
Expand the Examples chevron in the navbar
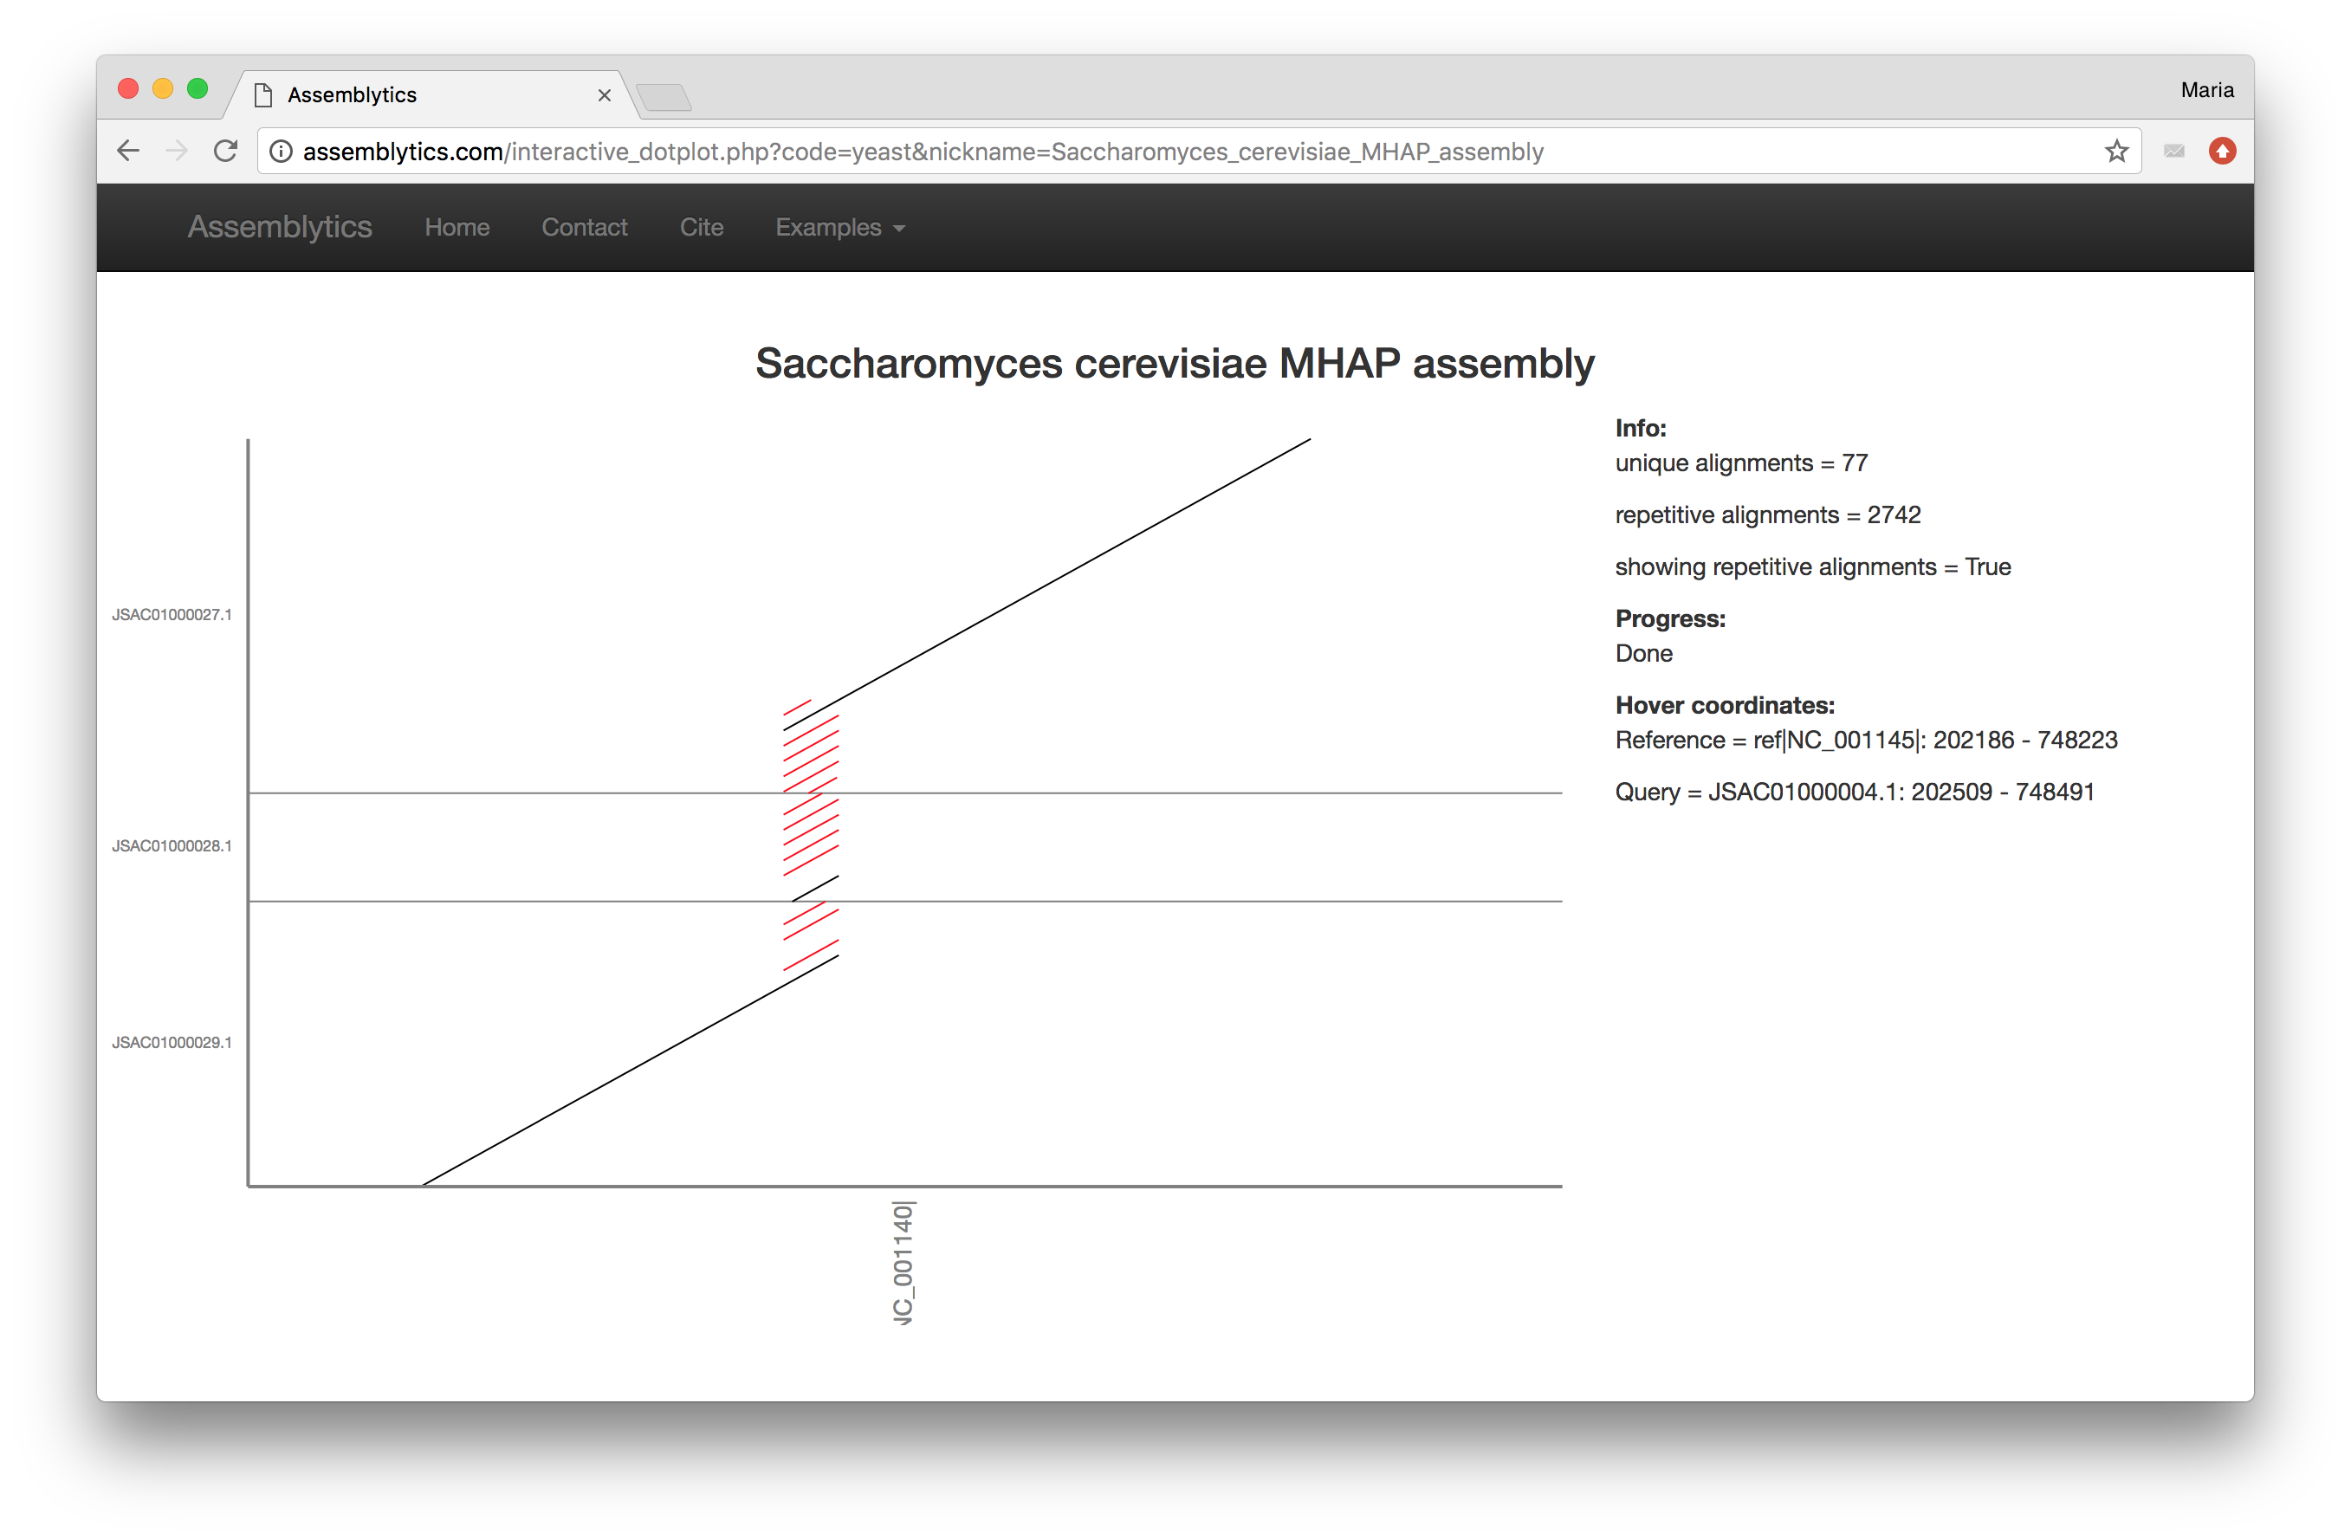click(899, 230)
